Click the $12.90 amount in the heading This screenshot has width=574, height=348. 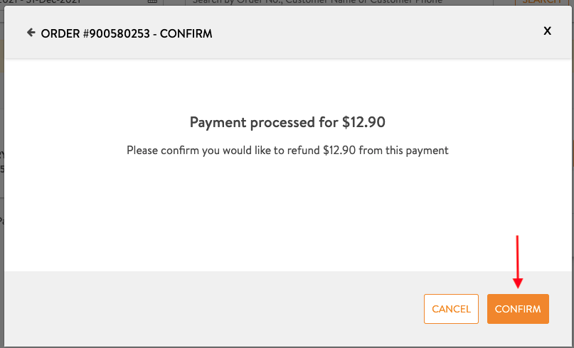click(x=363, y=122)
